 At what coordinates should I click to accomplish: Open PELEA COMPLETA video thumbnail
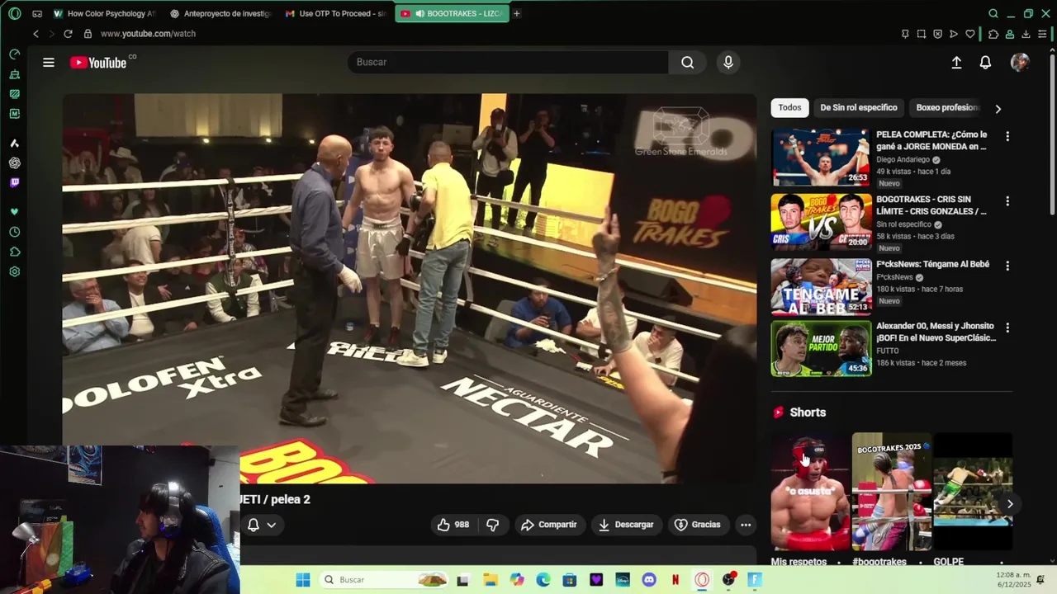[821, 157]
